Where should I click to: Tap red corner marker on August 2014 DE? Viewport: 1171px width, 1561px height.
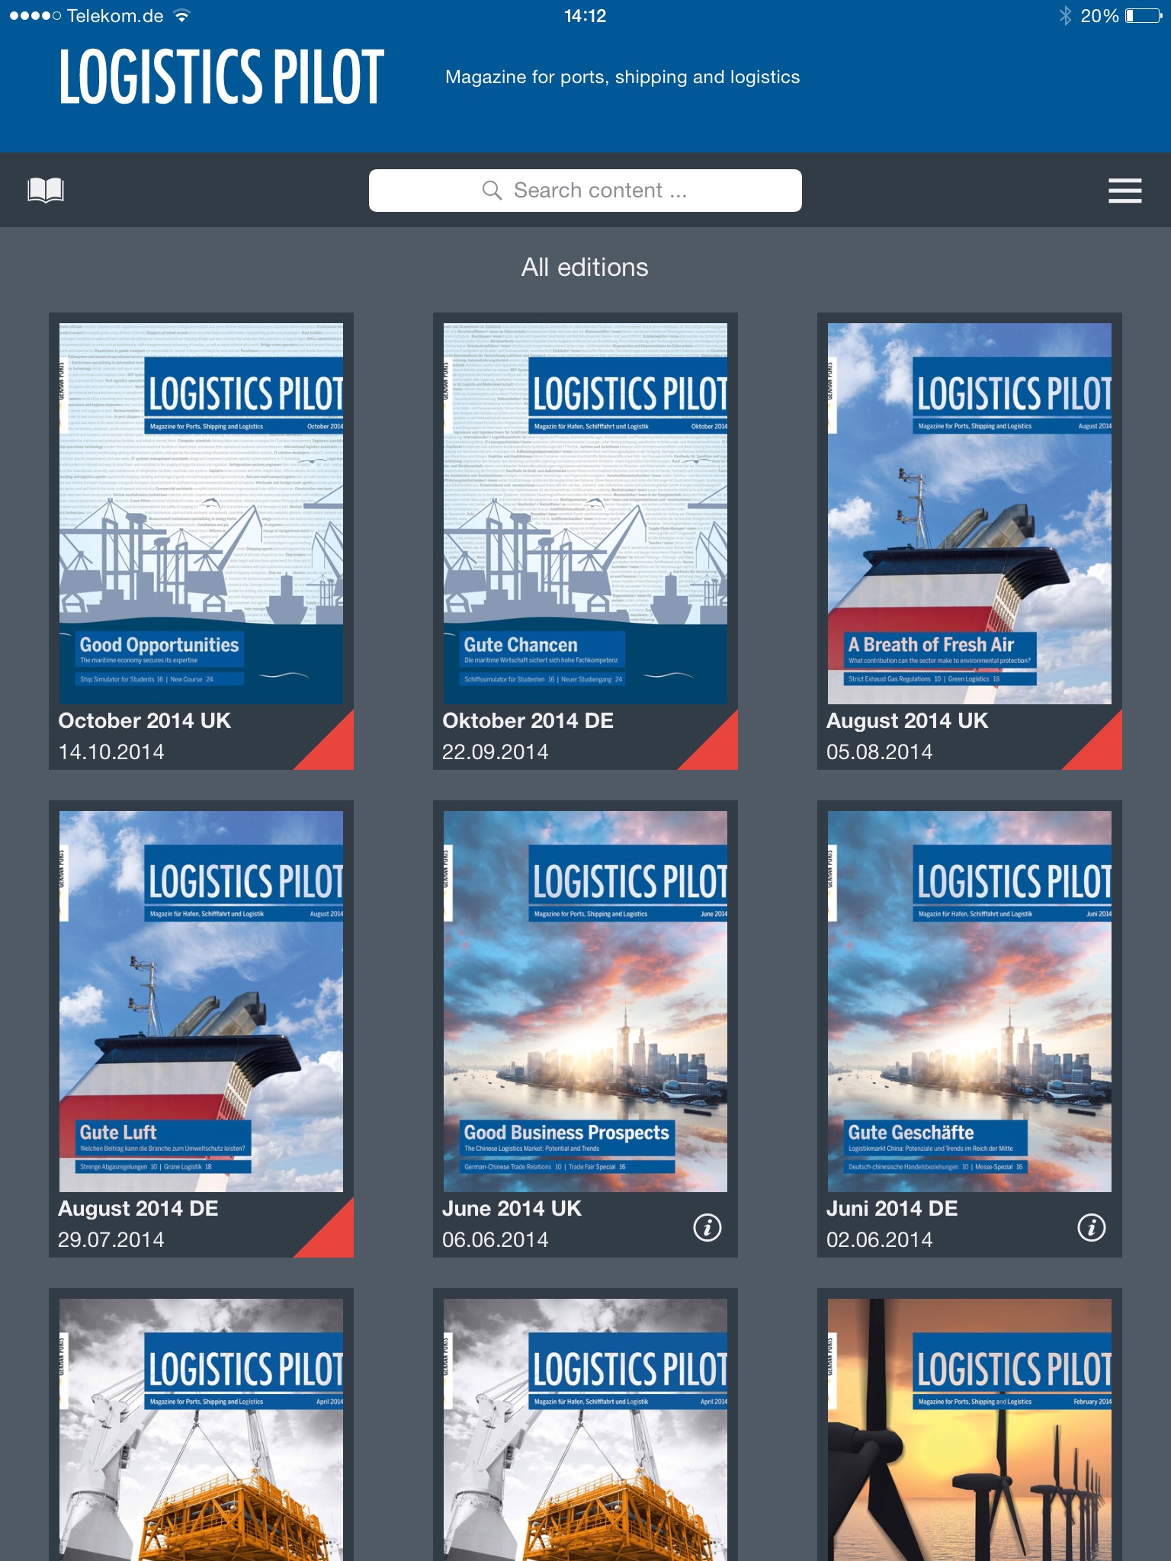(333, 1236)
